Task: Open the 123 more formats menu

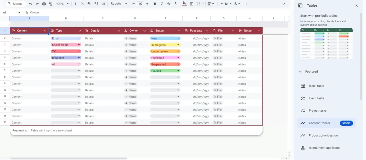Action: 103,4
